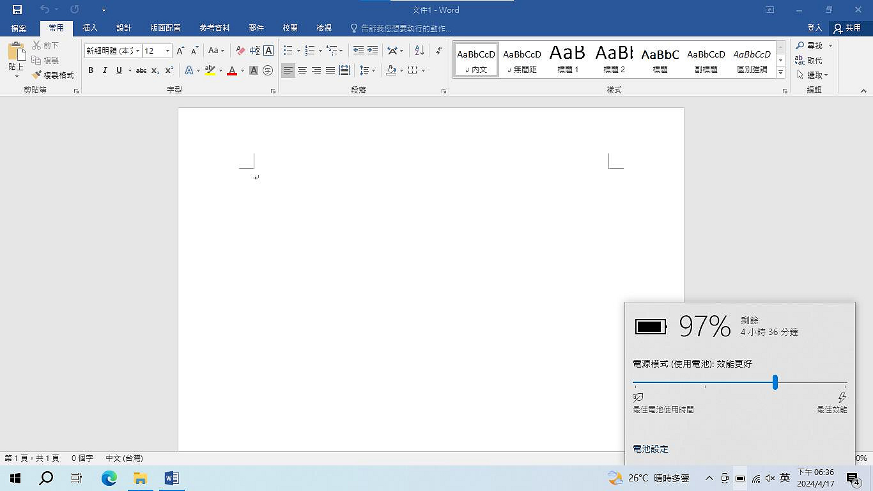This screenshot has width=873, height=491.
Task: Click the word count '0 個字' in status bar
Action: [x=82, y=458]
